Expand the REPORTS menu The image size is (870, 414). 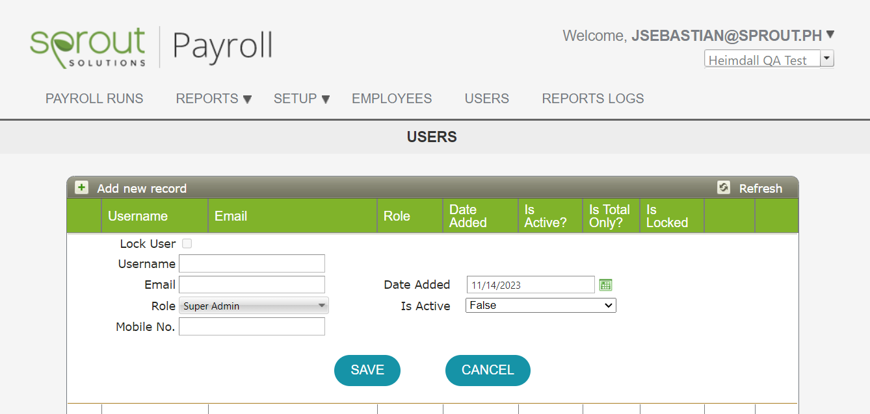213,99
